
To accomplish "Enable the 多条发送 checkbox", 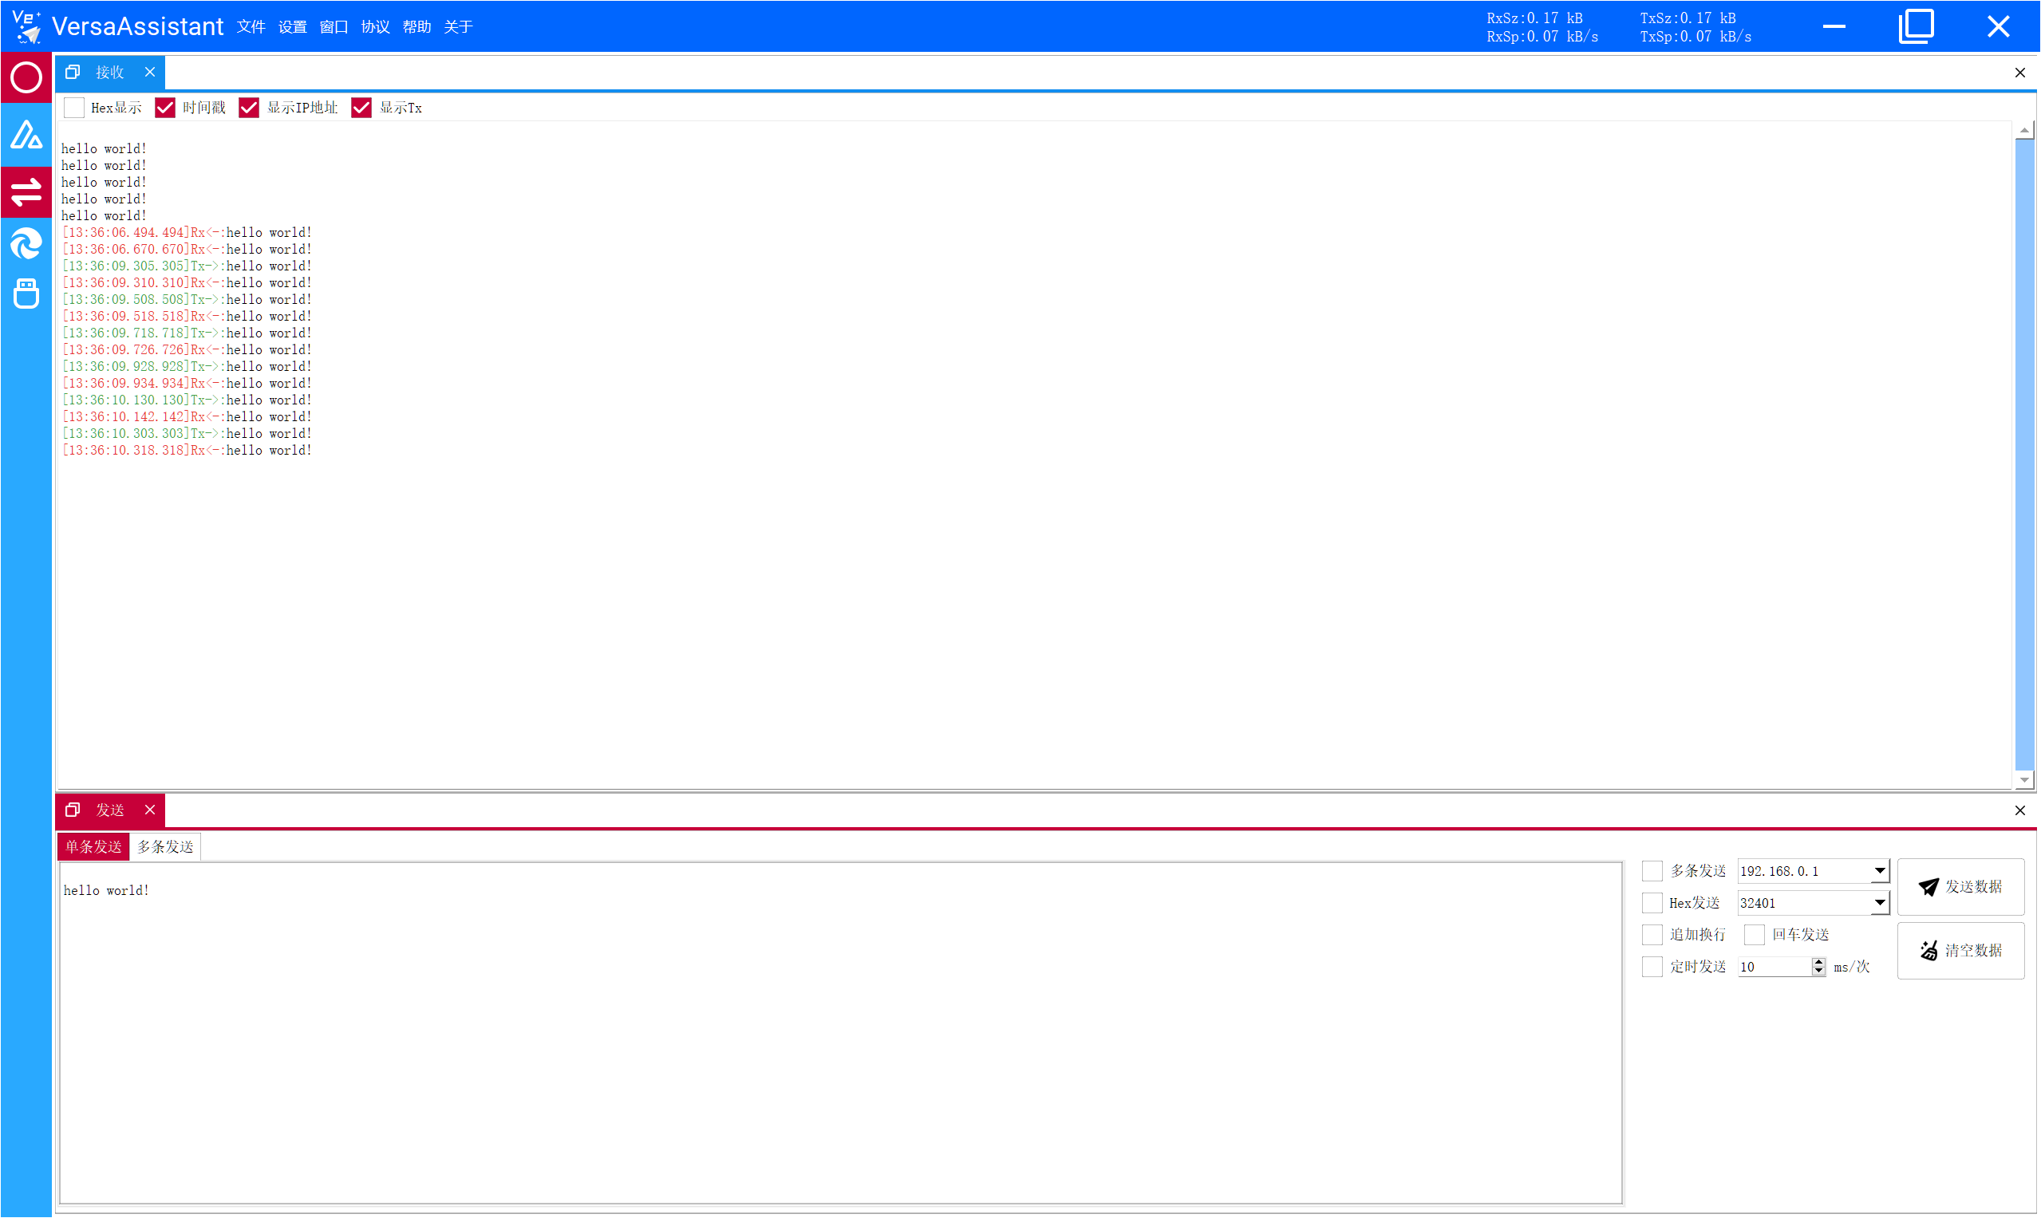I will pos(1652,871).
